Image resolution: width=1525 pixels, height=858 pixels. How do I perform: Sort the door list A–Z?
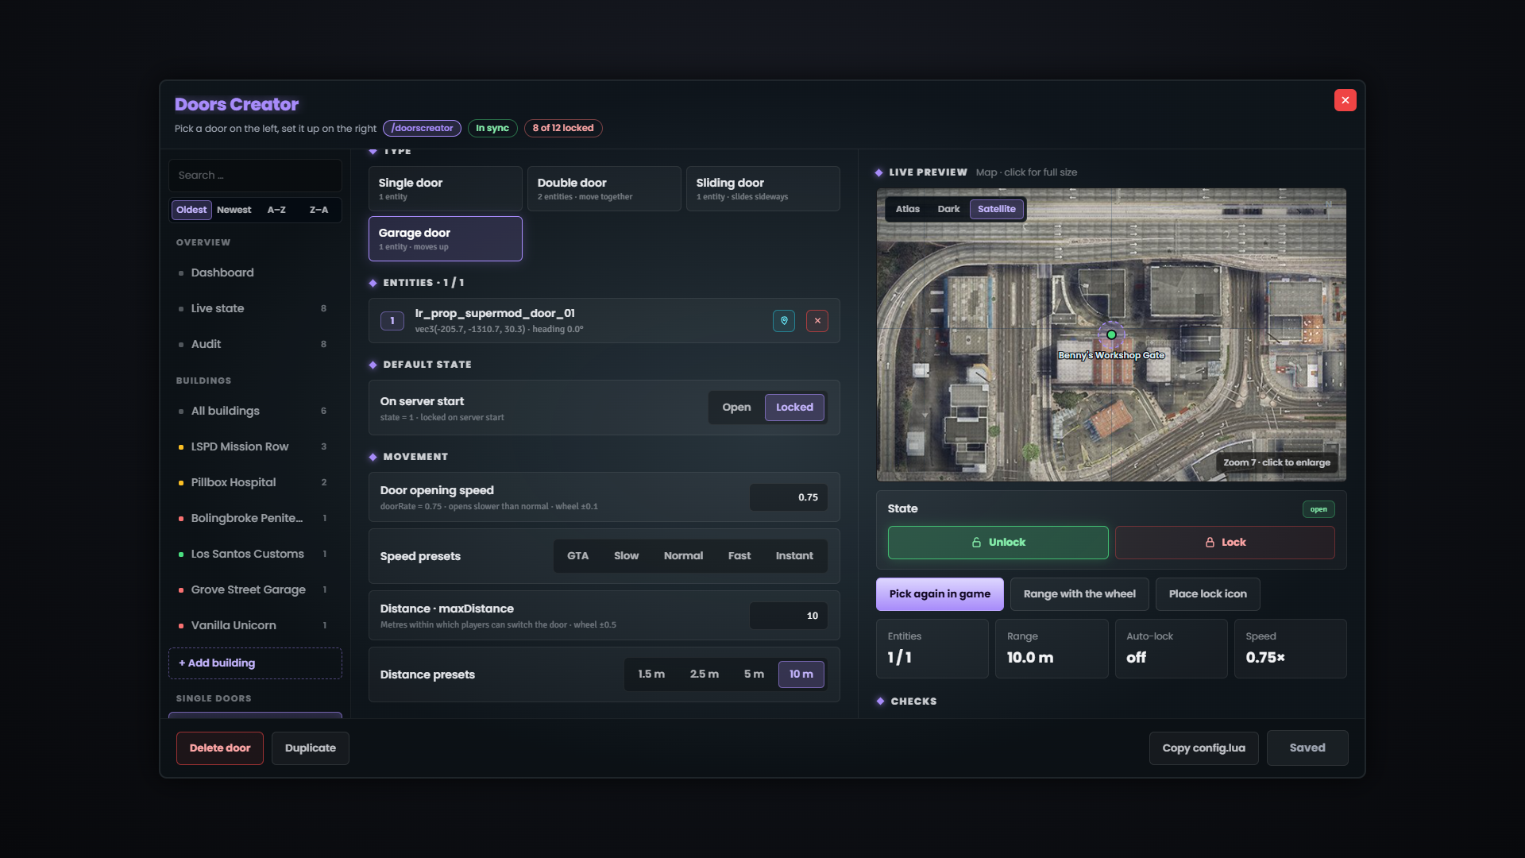click(x=276, y=210)
